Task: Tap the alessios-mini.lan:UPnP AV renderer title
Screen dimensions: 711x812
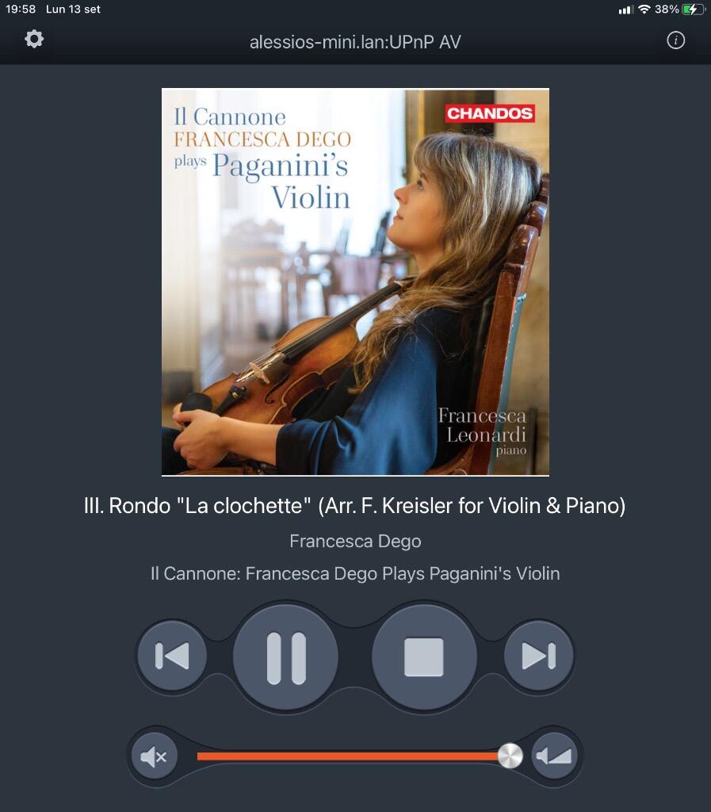Action: point(355,42)
